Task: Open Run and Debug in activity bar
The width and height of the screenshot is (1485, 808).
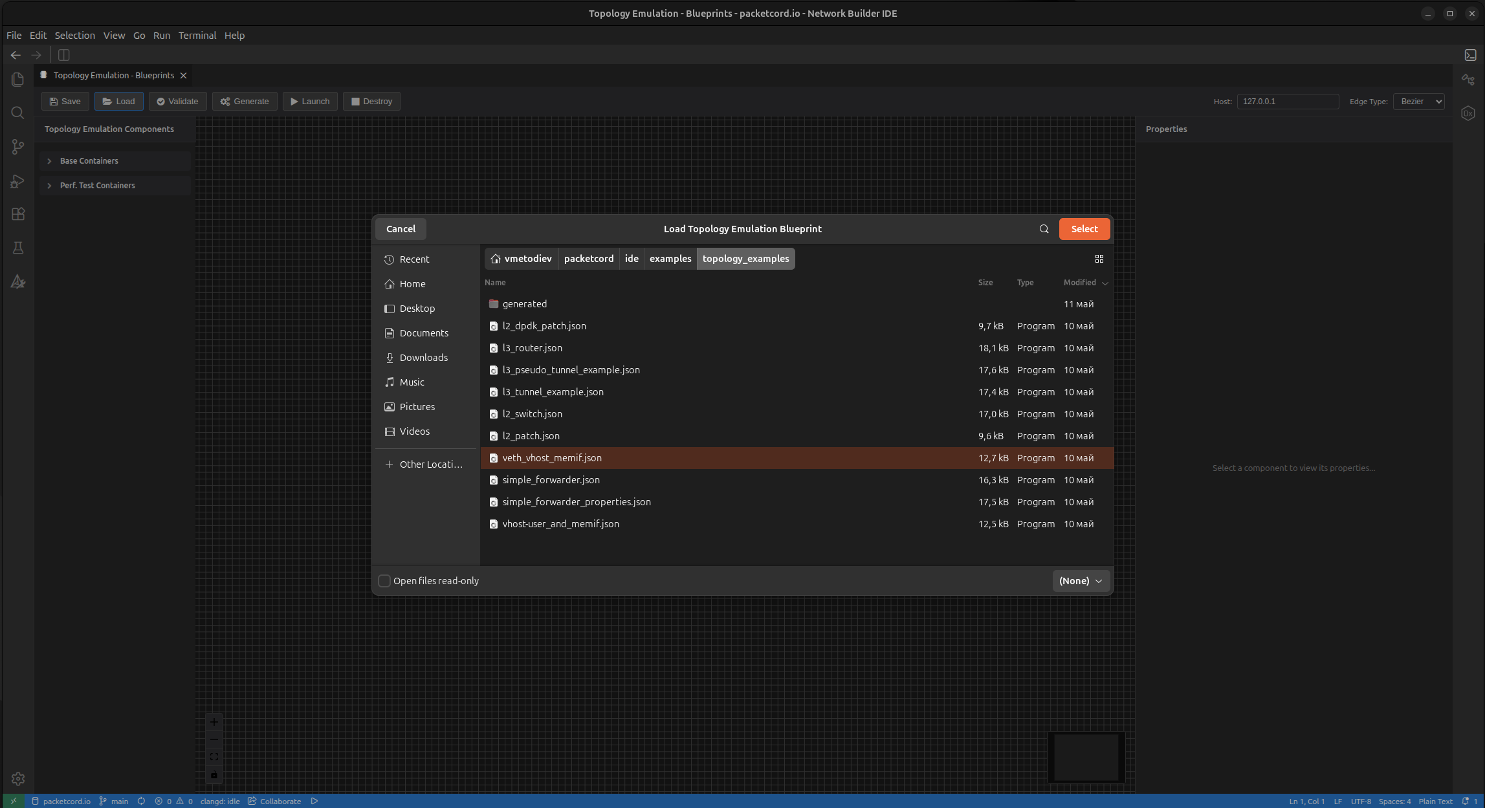Action: (x=18, y=180)
